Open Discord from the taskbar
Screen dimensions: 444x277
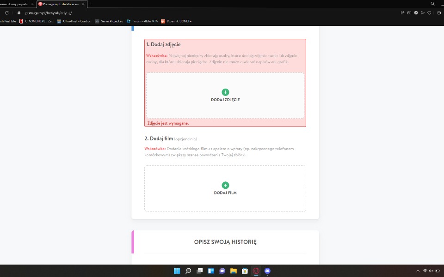coord(267,271)
